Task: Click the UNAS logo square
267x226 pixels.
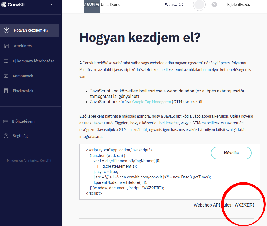Action: click(92, 6)
